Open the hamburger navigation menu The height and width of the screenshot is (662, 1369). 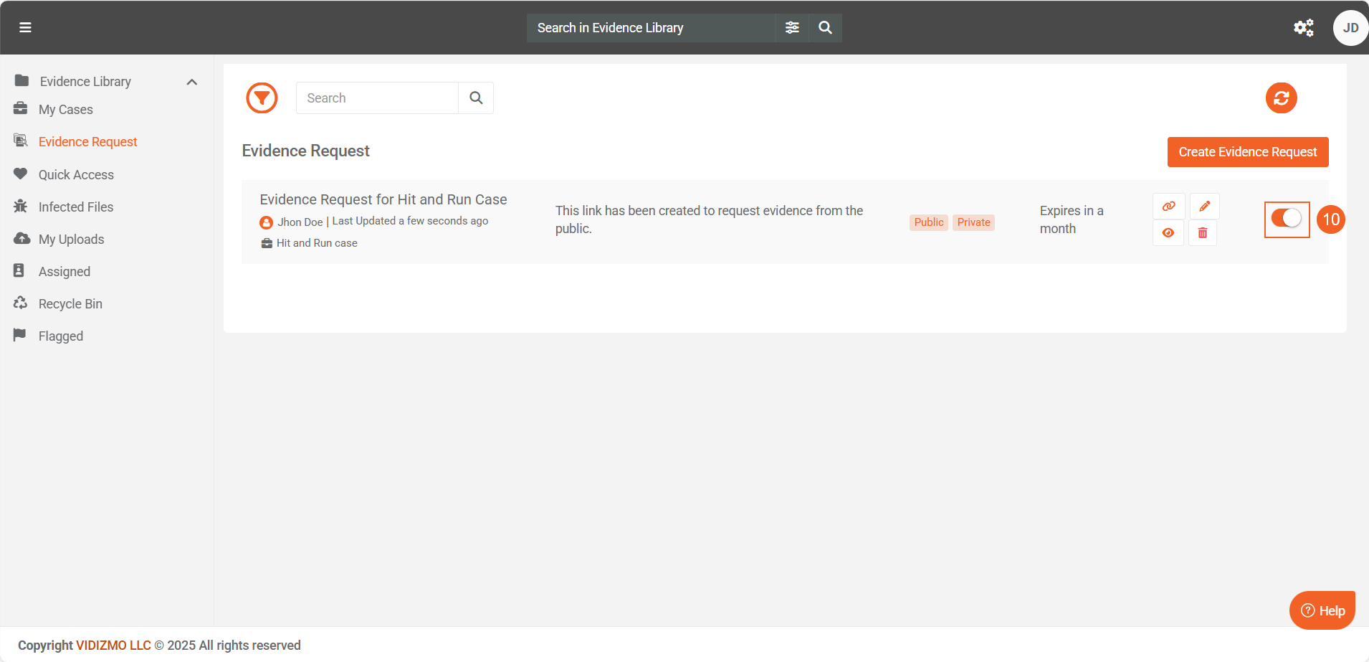click(x=25, y=27)
